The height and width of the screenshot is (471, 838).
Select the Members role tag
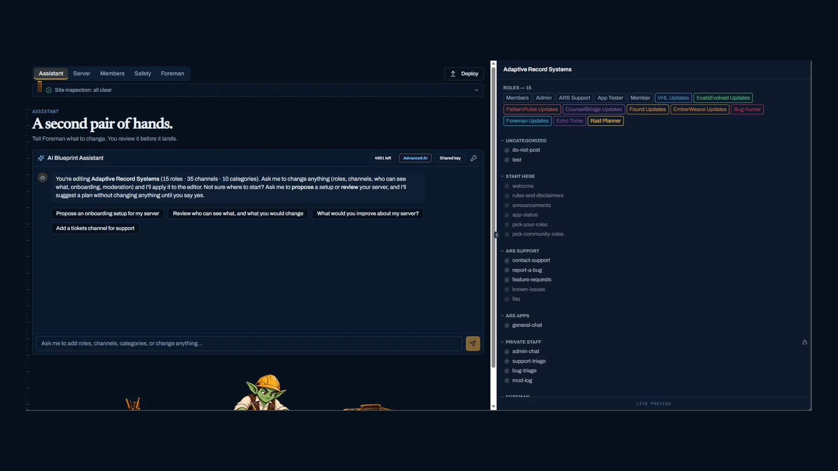(x=517, y=98)
